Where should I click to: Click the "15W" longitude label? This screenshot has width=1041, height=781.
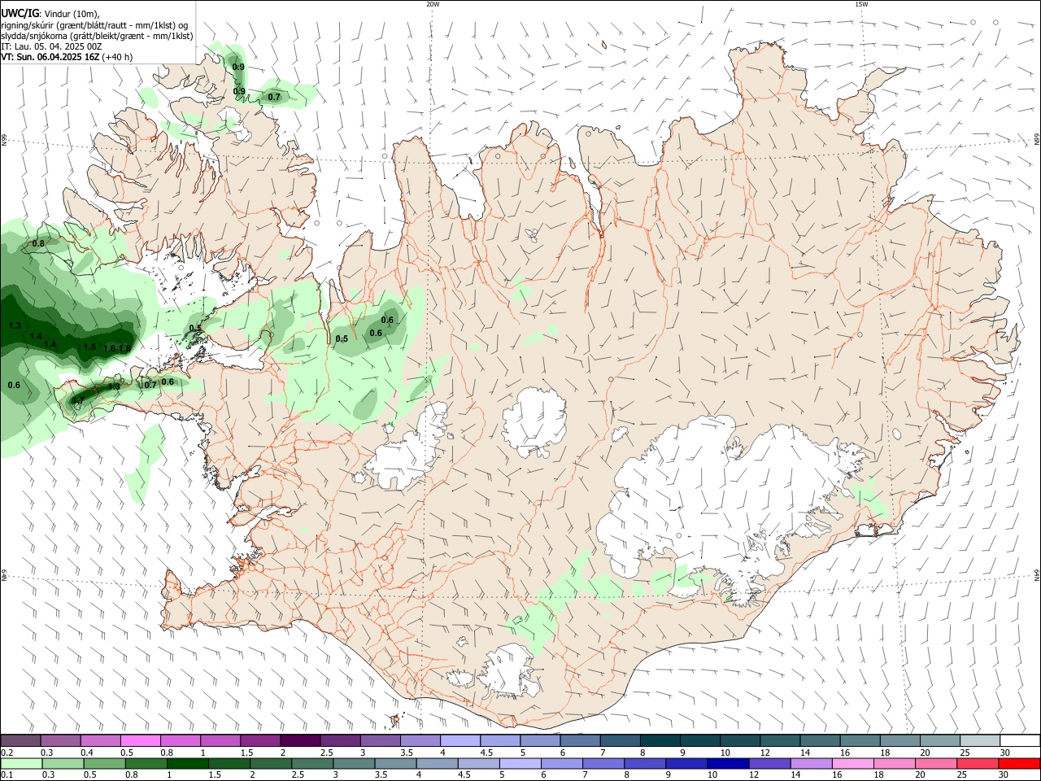(861, 4)
